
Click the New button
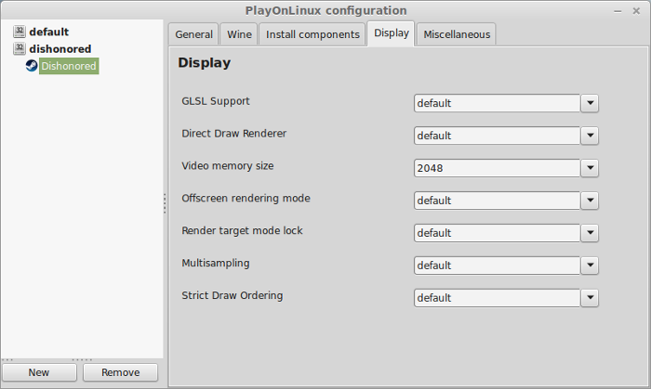coord(39,372)
